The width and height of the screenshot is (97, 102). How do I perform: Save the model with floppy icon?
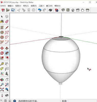[x=13, y=10]
